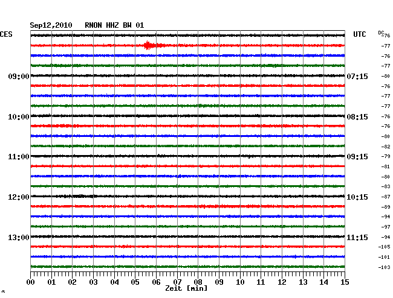Click the 08:15 UTC time label
This screenshot has width=393, height=298.
[357, 117]
